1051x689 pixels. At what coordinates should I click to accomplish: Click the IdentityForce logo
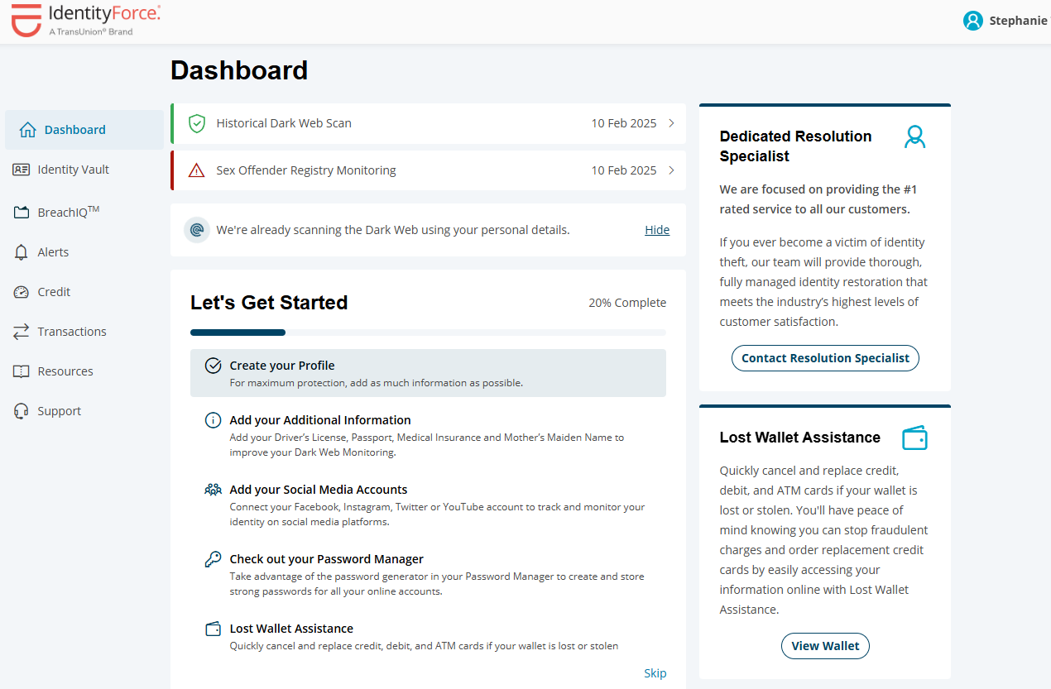(85, 21)
